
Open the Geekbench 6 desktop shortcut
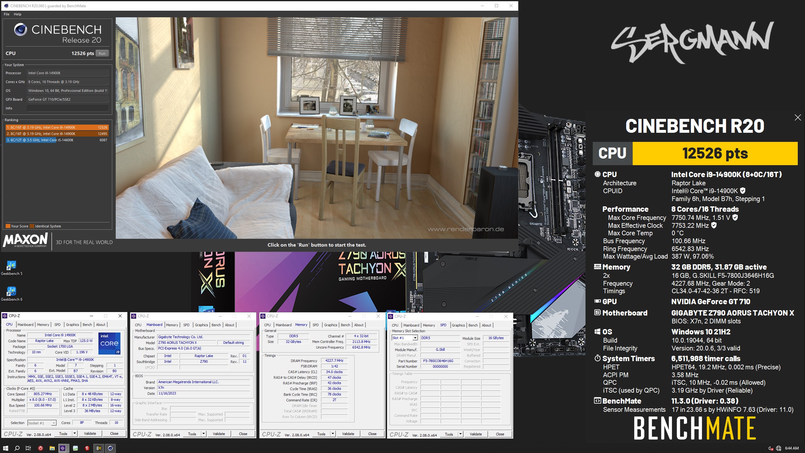11,294
